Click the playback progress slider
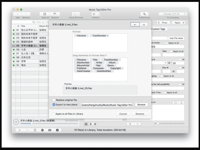The width and height of the screenshot is (200, 150). click(x=49, y=123)
